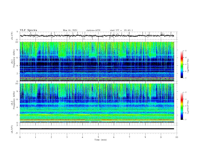Image resolution: width=199 pixels, height=154 pixels.
Task: Click time axis tick label "9"
Action: point(161,137)
